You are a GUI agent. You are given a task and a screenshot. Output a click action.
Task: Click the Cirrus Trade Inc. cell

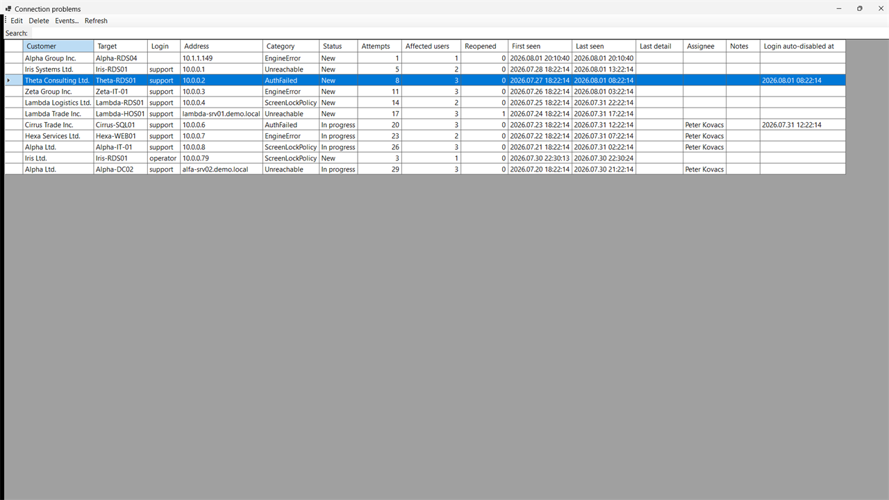coord(58,125)
